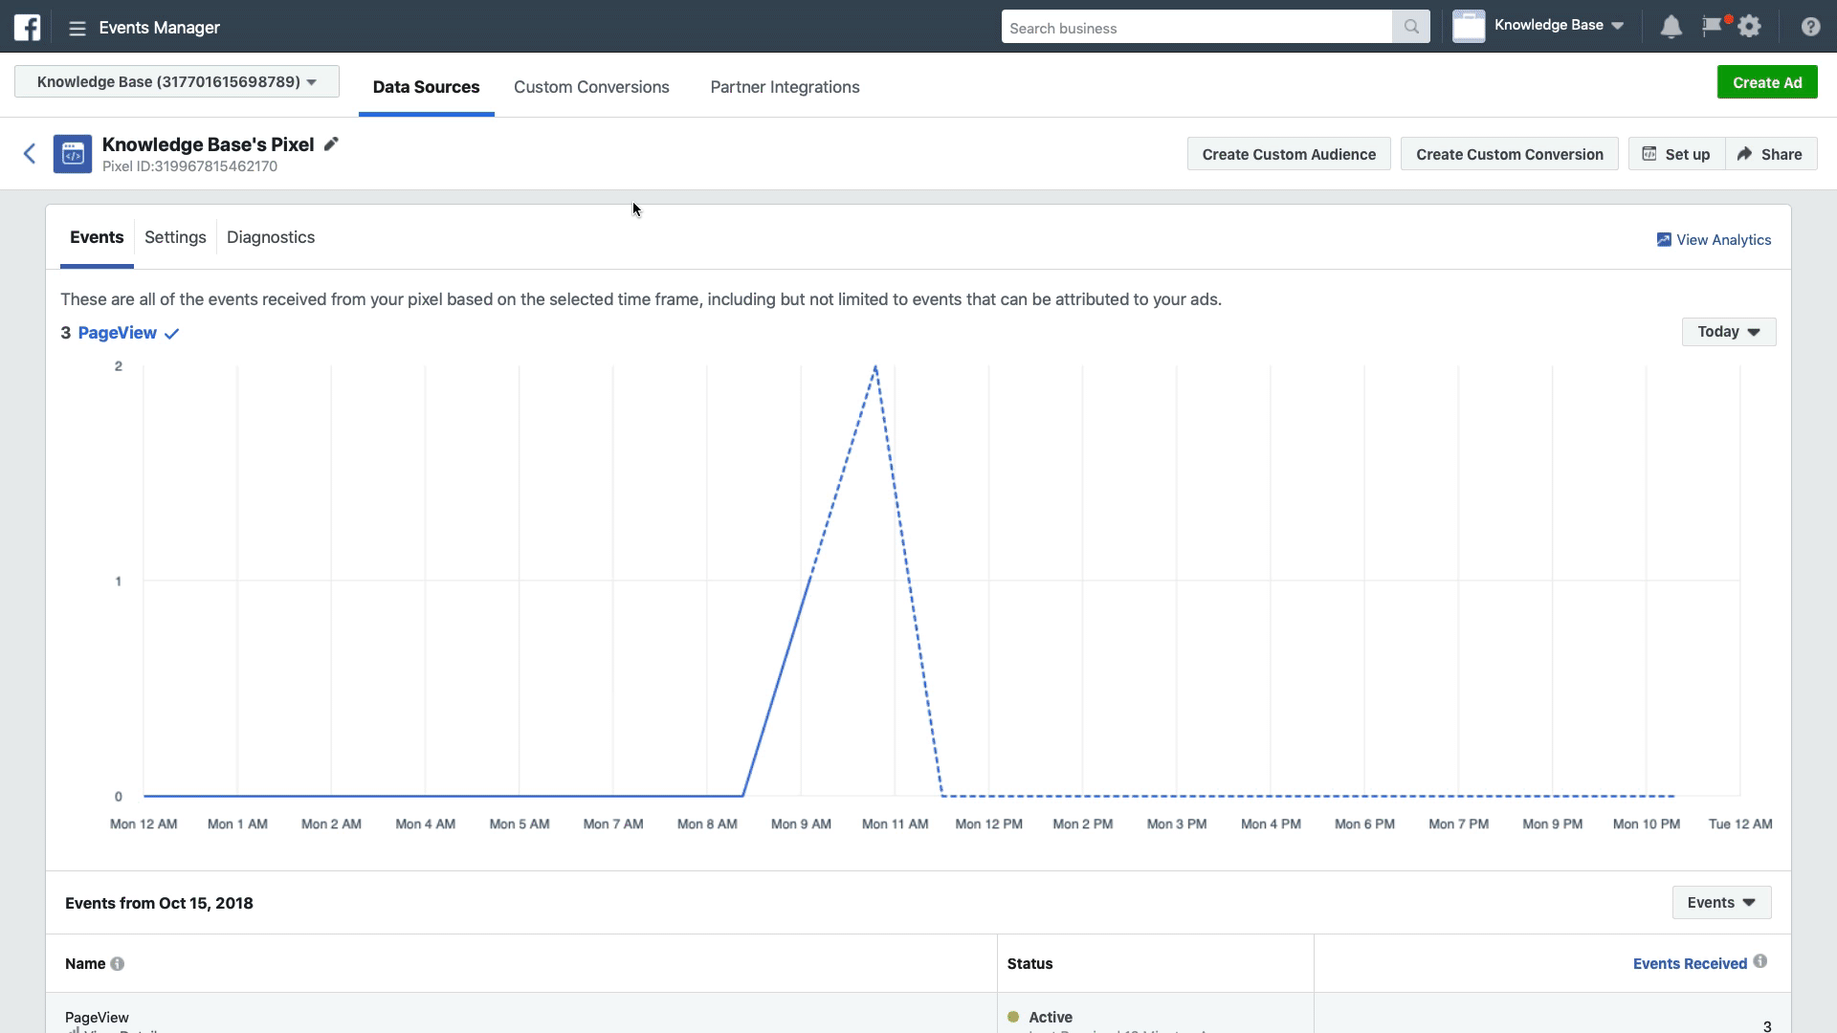Toggle the PageView event checkmark
Viewport: 1837px width, 1033px height.
click(172, 334)
